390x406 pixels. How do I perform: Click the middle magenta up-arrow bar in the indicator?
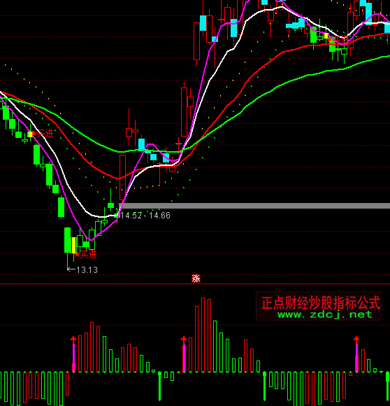184,354
